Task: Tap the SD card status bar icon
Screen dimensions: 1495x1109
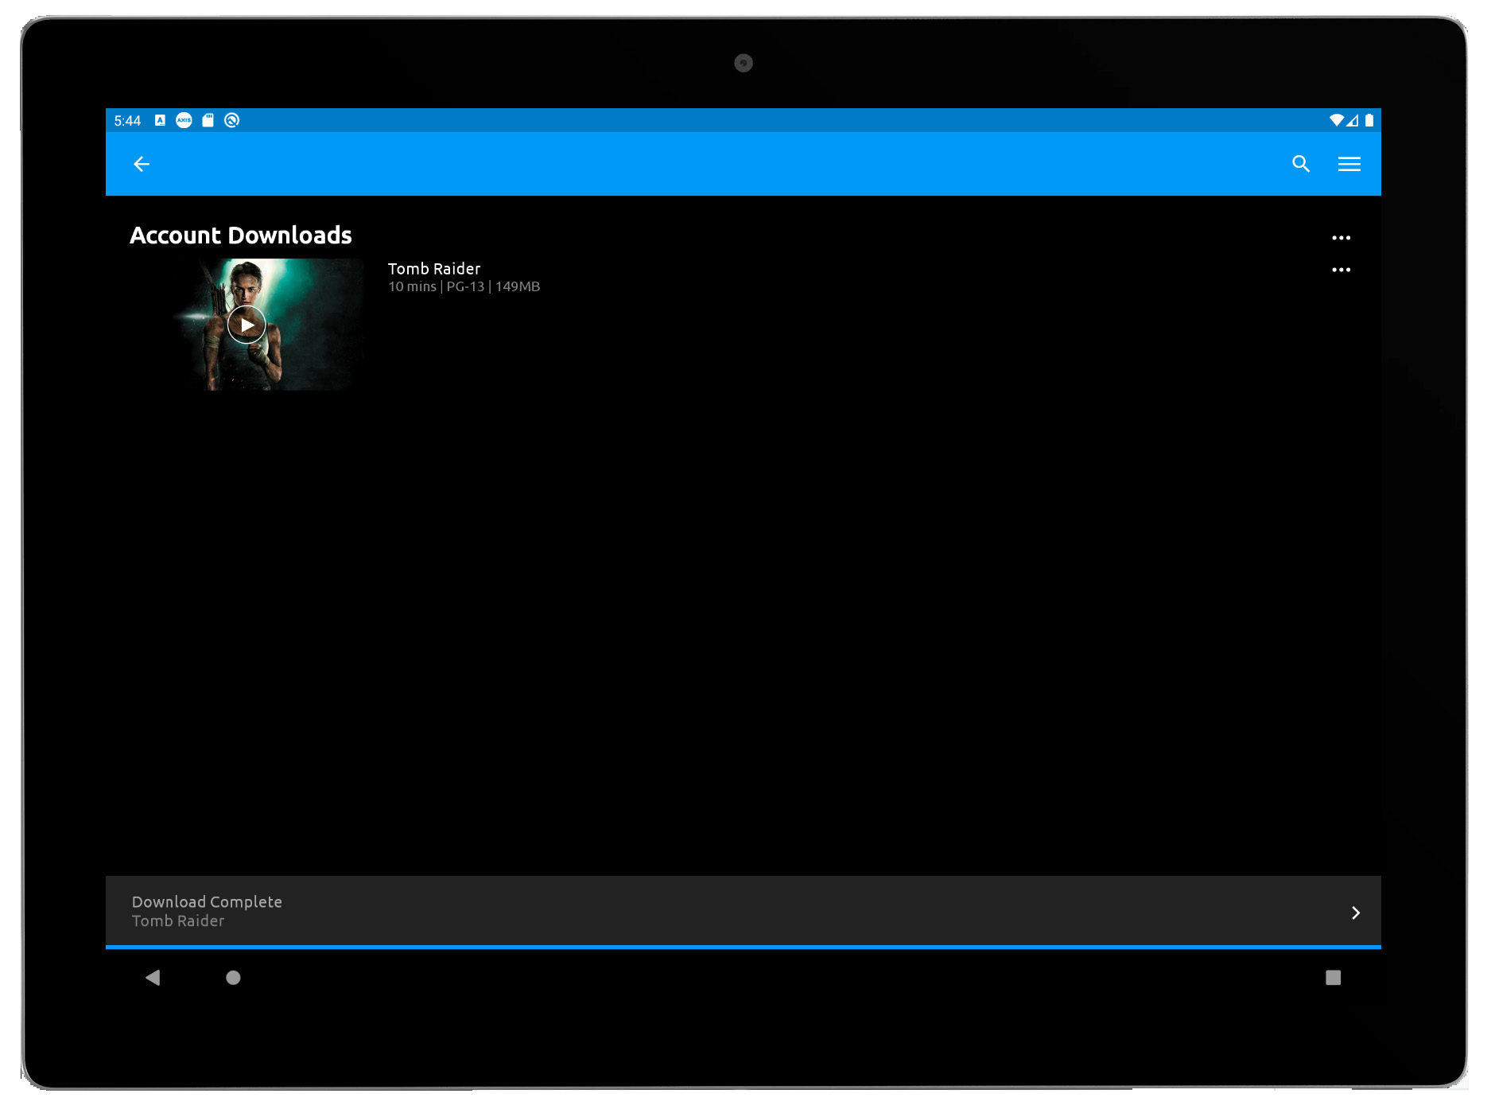Action: [208, 120]
